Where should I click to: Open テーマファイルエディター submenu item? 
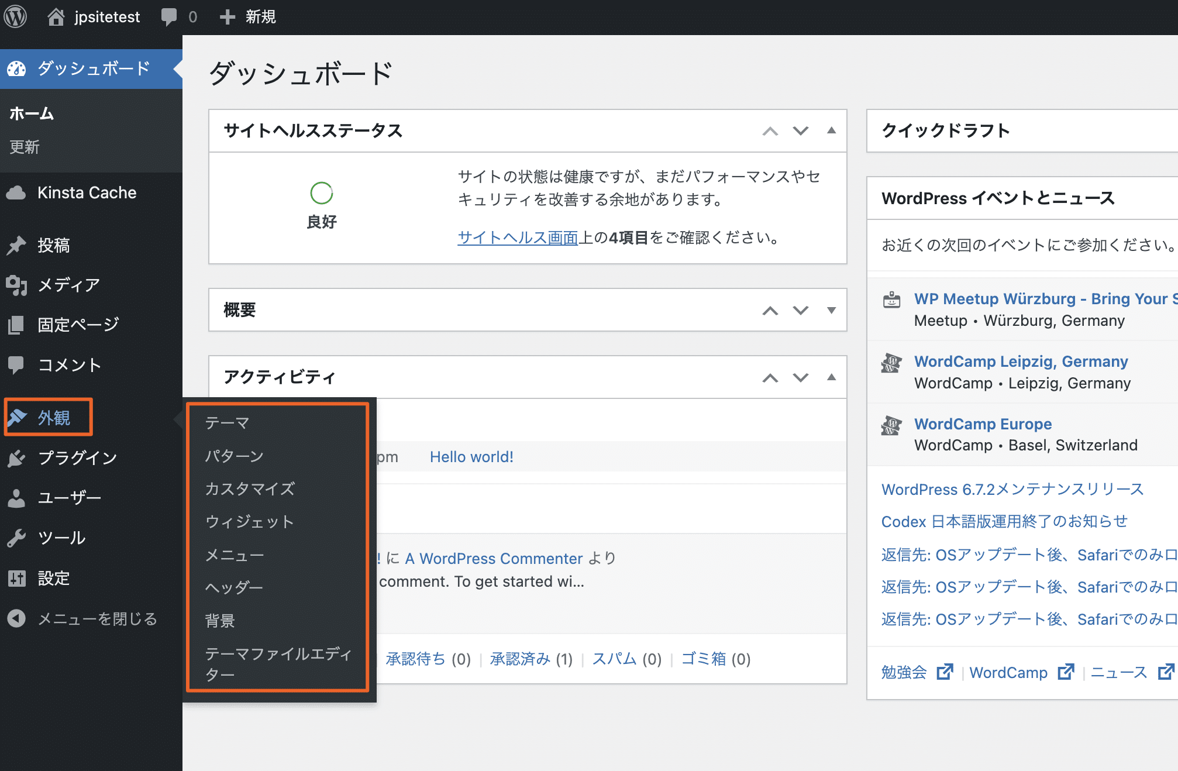tap(278, 664)
